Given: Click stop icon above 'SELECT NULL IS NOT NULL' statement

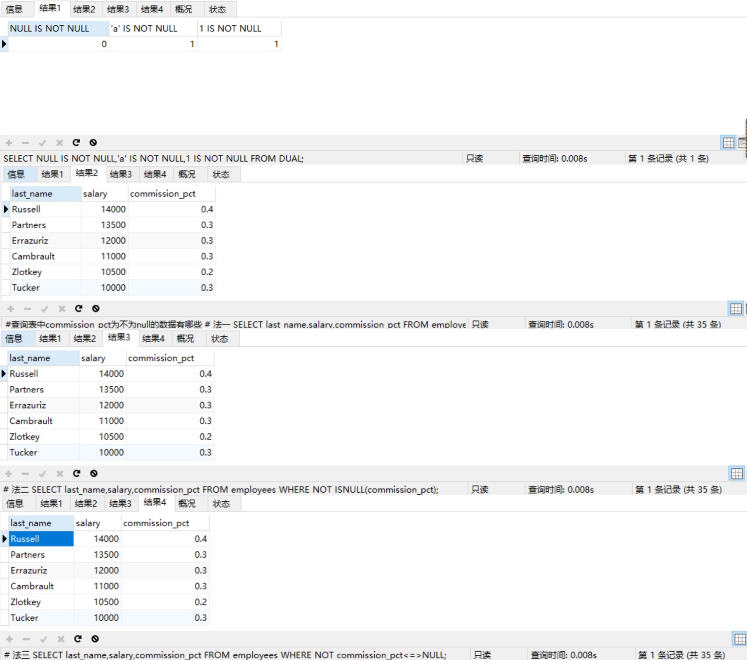Looking at the screenshot, I should pyautogui.click(x=93, y=142).
